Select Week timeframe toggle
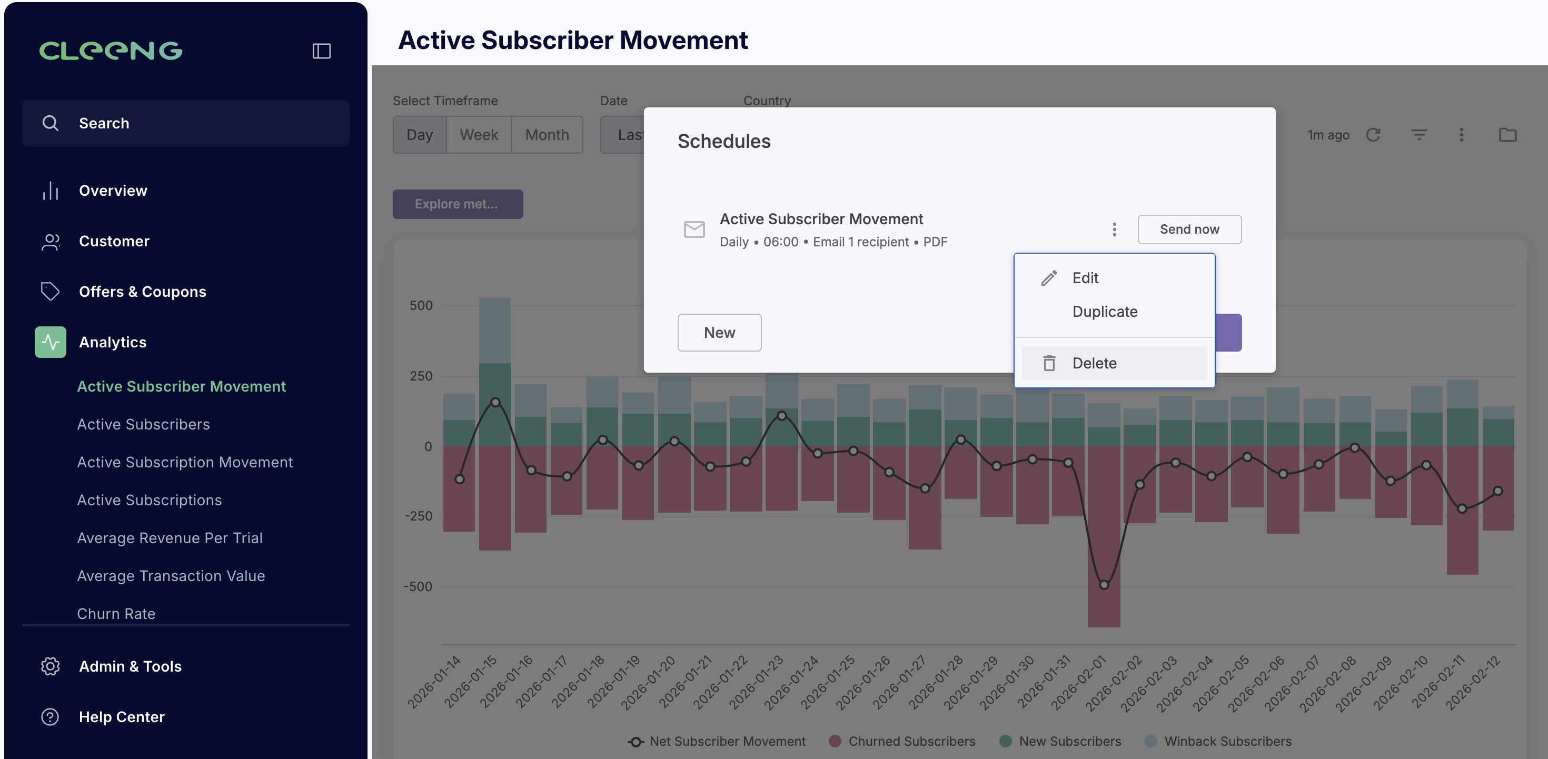The image size is (1548, 759). 479,135
